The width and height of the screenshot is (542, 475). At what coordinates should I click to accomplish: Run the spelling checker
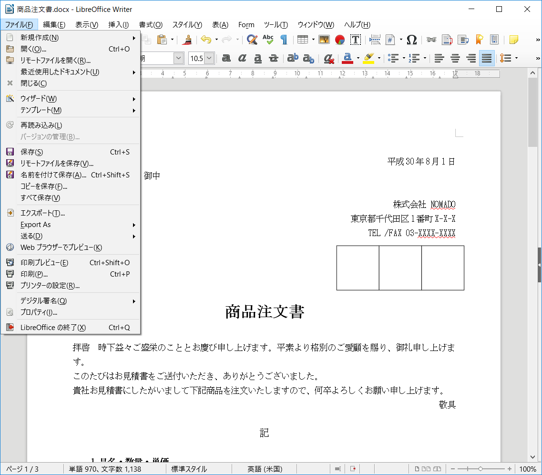coord(268,39)
